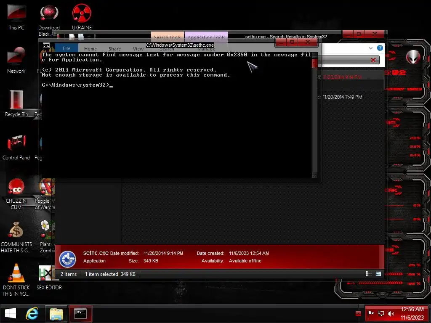
Task: Open the Windows Start button
Action: coord(11,313)
